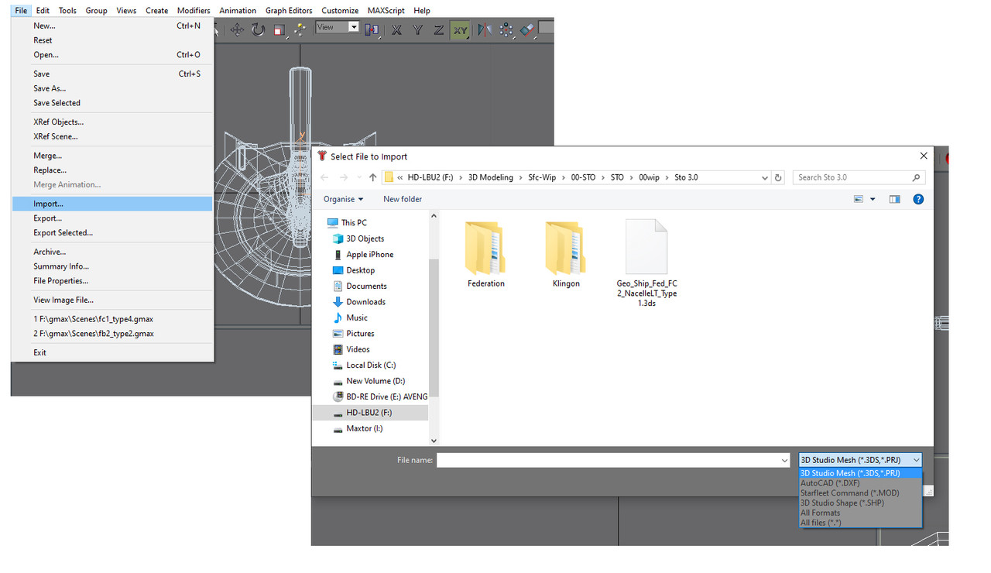Click the Forward arrow in import dialog
Image resolution: width=991 pixels, height=573 pixels.
[344, 177]
